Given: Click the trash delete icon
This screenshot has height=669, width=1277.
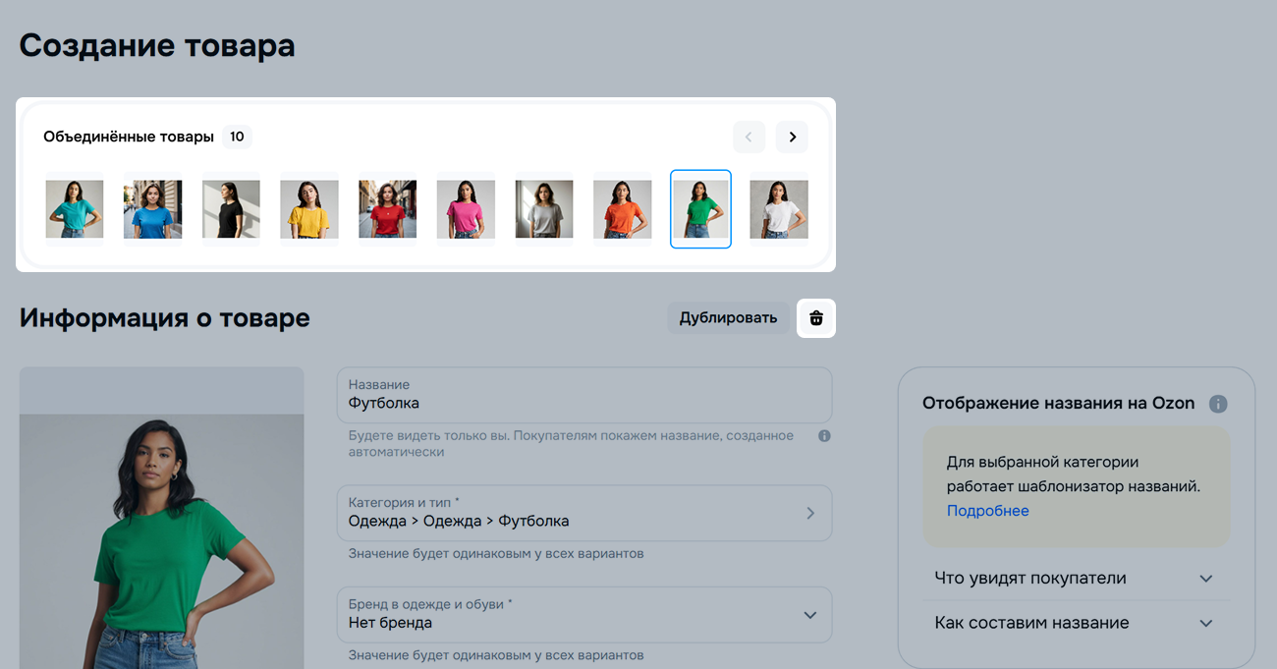Looking at the screenshot, I should pos(815,318).
